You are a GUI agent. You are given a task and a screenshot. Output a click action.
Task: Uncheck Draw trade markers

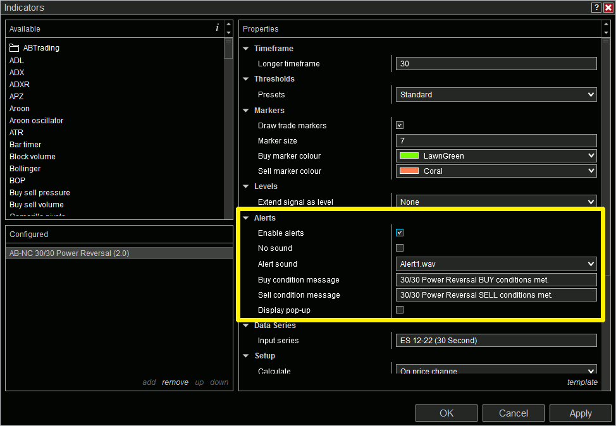[x=399, y=125]
